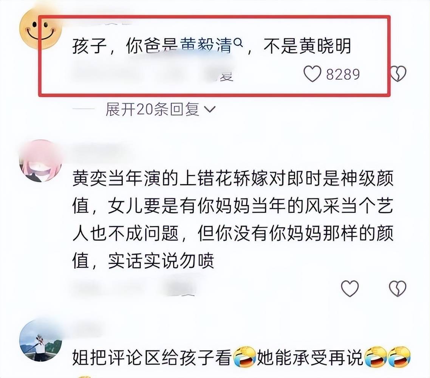Tap the comment starting 黄奕当年演的
This screenshot has height=378, width=430.
(233, 220)
